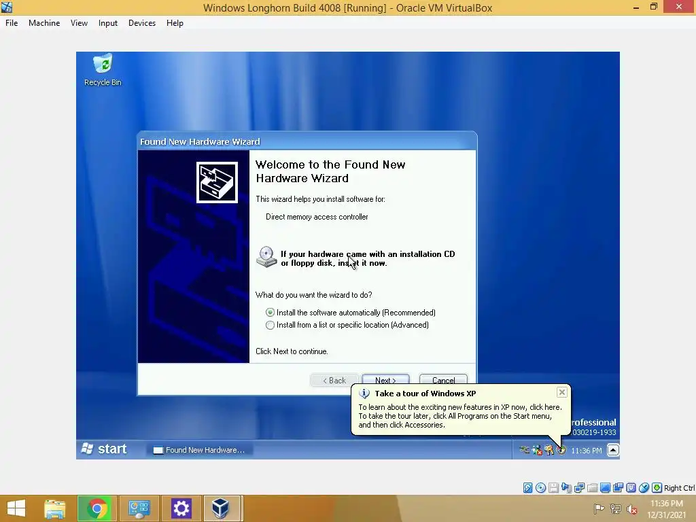The height and width of the screenshot is (522, 696).
Task: Click the Cancel button in wizard
Action: click(x=443, y=380)
